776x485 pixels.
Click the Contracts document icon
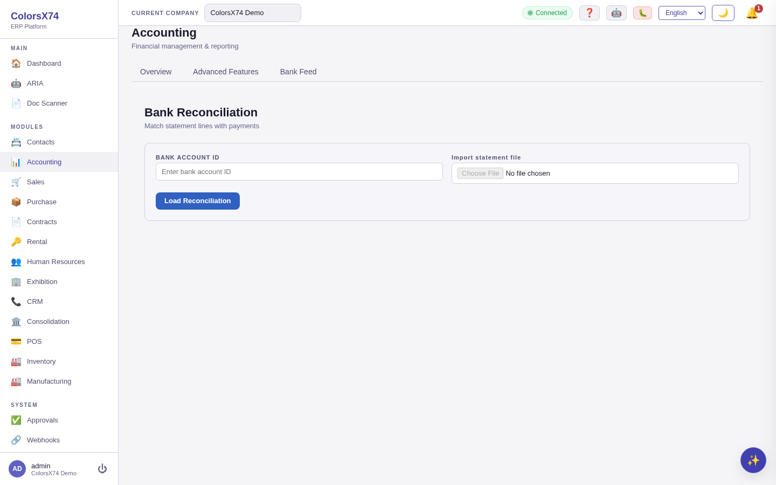coord(16,221)
